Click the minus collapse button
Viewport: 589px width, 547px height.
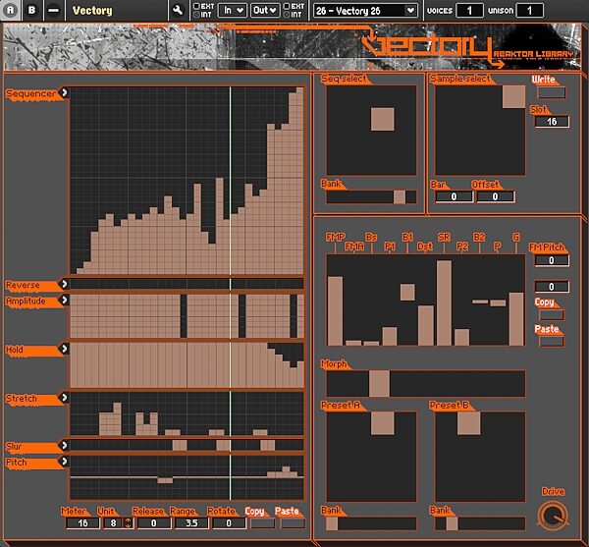click(x=53, y=10)
